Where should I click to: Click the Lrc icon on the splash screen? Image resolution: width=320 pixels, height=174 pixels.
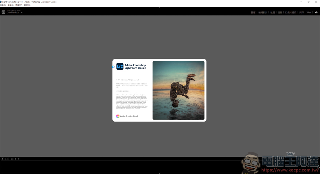(x=120, y=66)
